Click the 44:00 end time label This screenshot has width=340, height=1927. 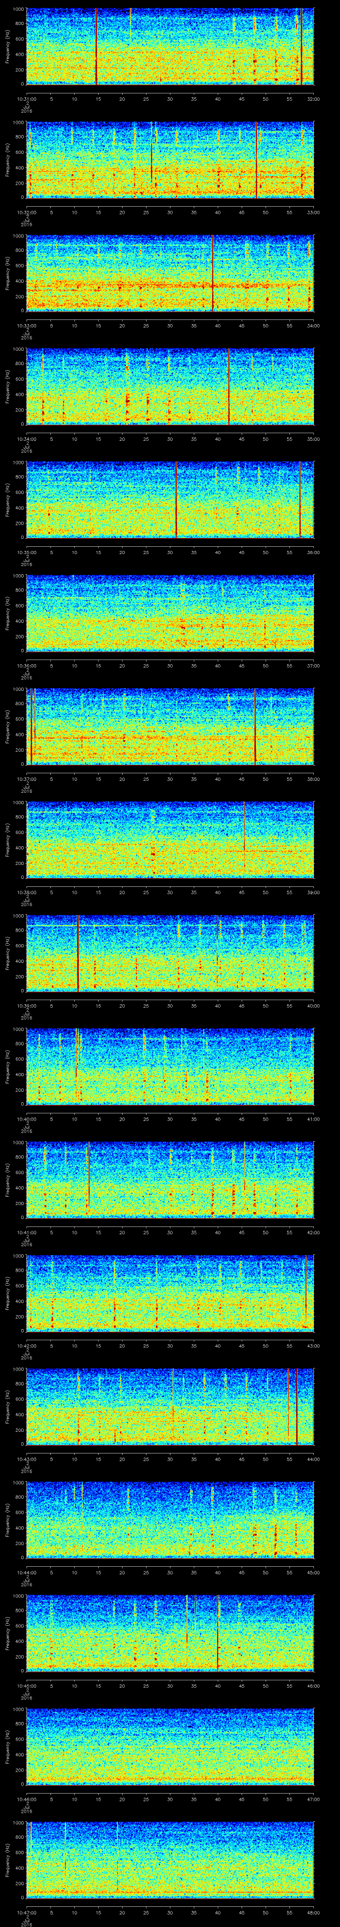tap(314, 1458)
